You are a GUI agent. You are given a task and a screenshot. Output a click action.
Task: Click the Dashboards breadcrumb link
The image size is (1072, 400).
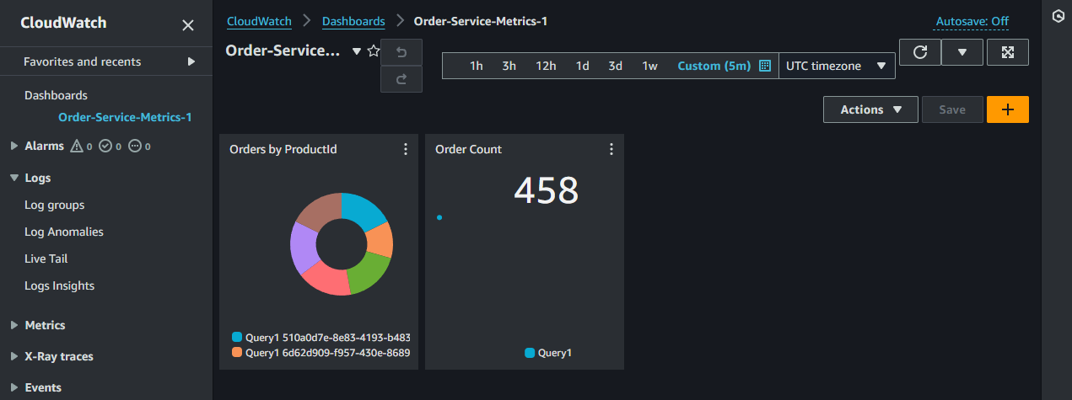click(x=353, y=21)
